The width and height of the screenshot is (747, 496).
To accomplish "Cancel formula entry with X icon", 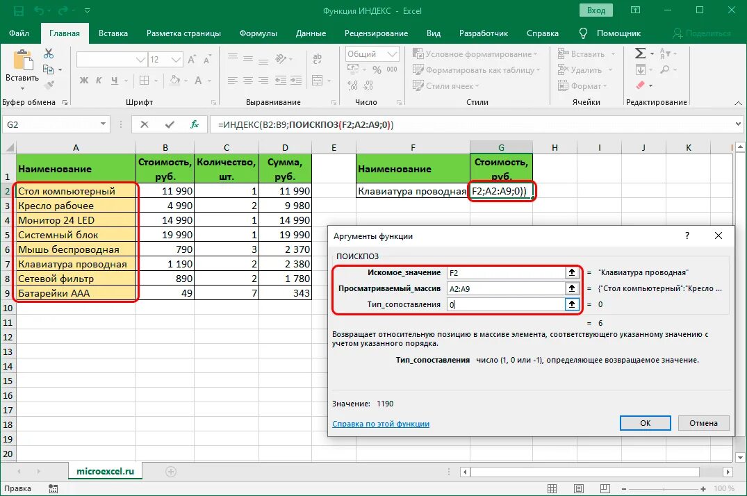I will (x=145, y=124).
